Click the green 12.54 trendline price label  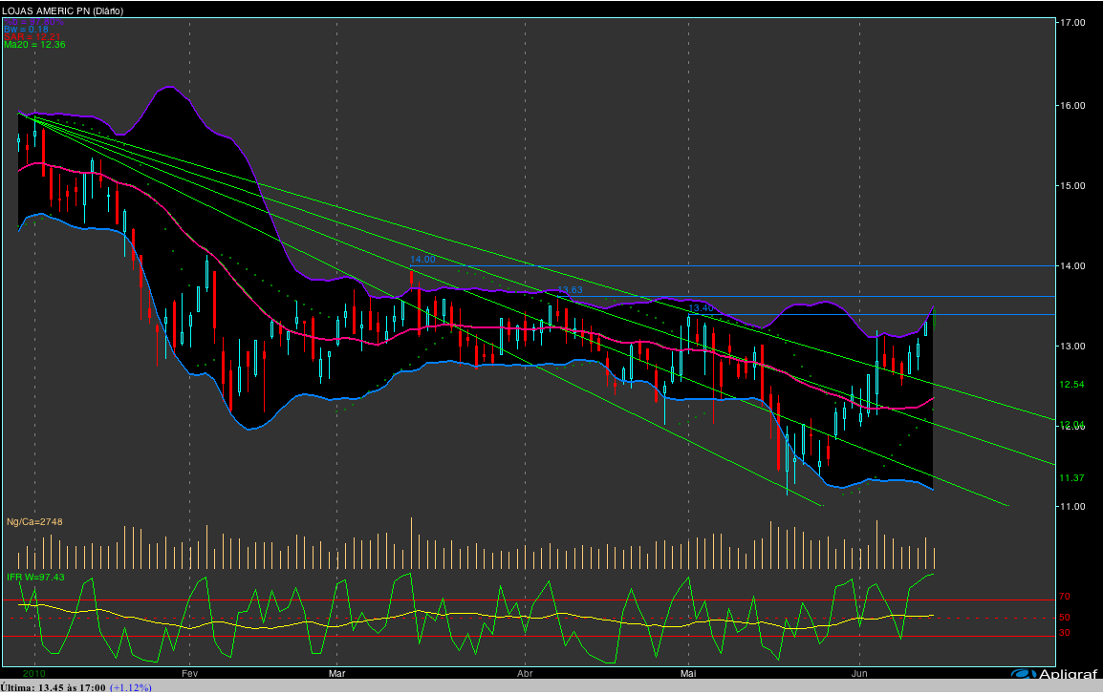pyautogui.click(x=1072, y=384)
